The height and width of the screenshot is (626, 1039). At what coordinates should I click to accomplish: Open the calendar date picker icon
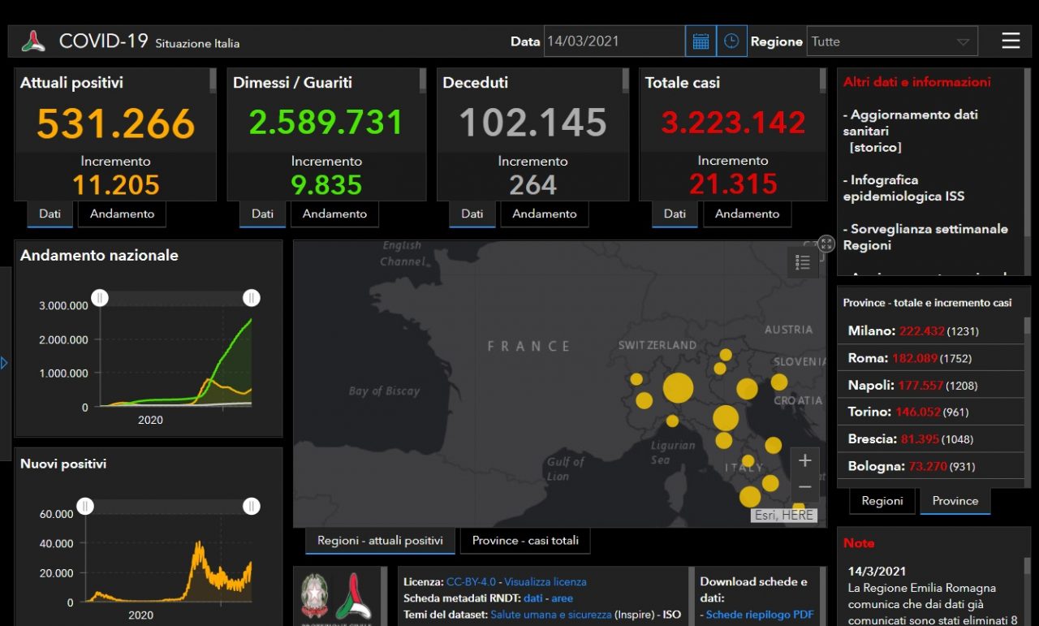click(x=701, y=41)
